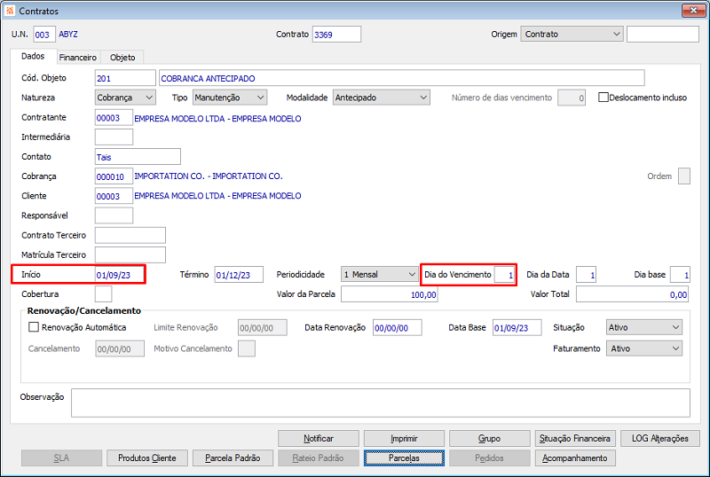Click the ABYZ unit name text
The image size is (710, 477).
point(68,35)
